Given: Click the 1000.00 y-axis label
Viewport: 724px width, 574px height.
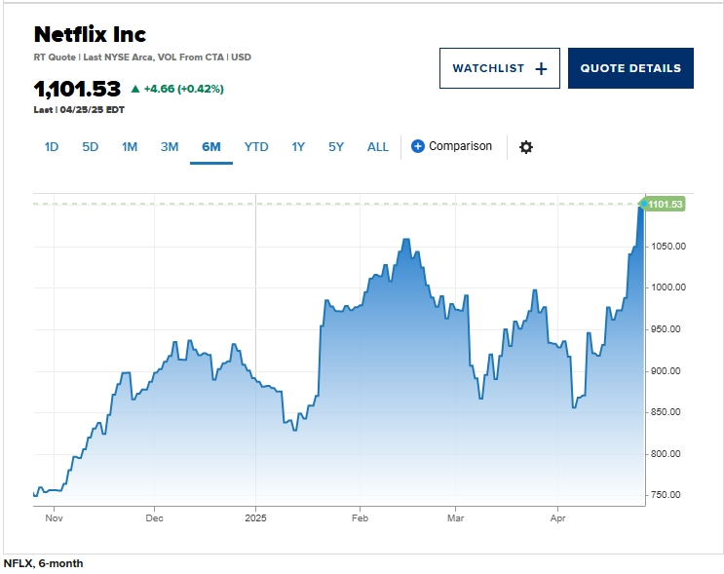Looking at the screenshot, I should [668, 287].
